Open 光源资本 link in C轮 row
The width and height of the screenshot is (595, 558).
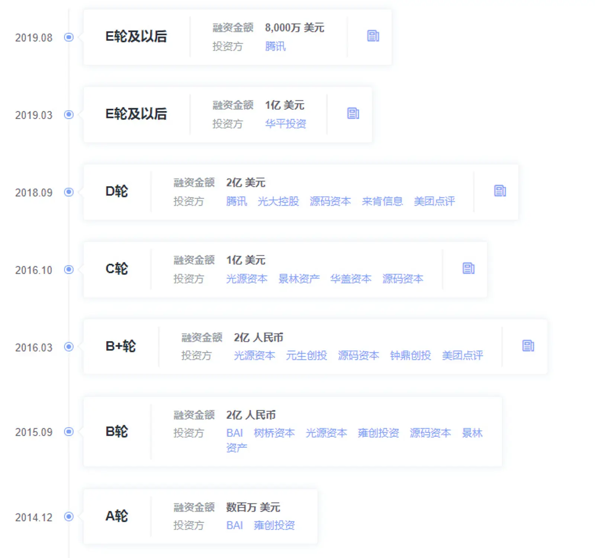point(247,279)
